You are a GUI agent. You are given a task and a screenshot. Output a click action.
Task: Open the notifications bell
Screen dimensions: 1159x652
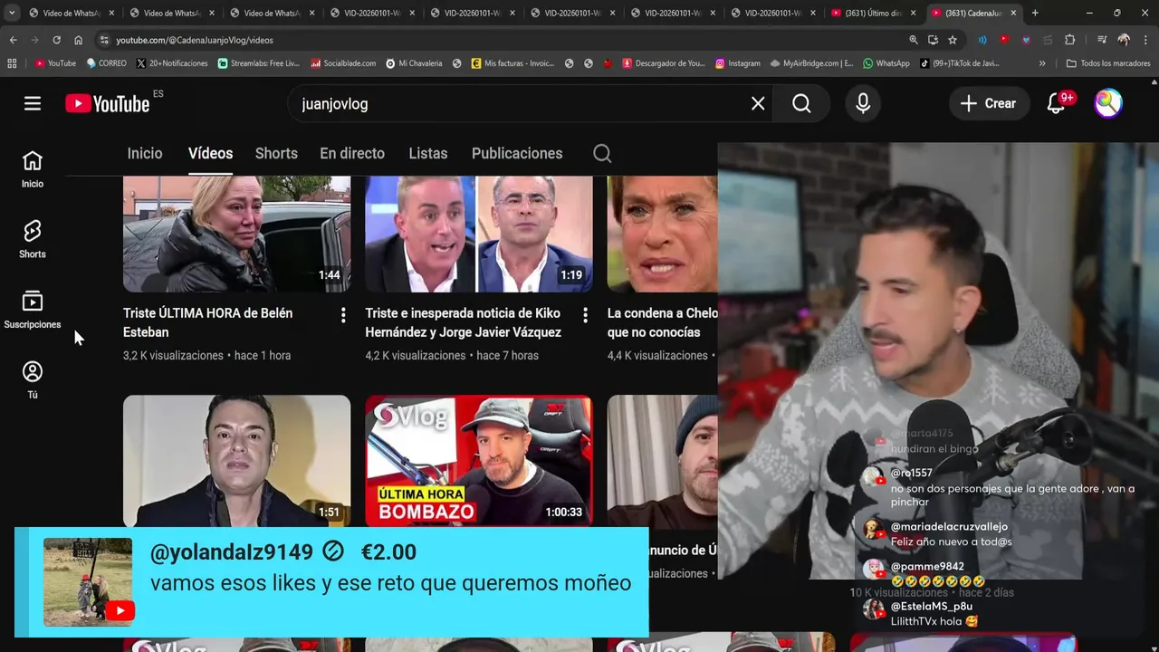click(x=1056, y=103)
